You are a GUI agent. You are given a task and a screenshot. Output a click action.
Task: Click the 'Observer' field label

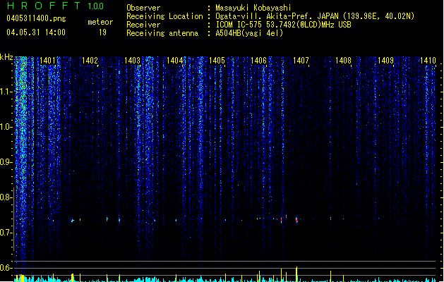pos(143,8)
